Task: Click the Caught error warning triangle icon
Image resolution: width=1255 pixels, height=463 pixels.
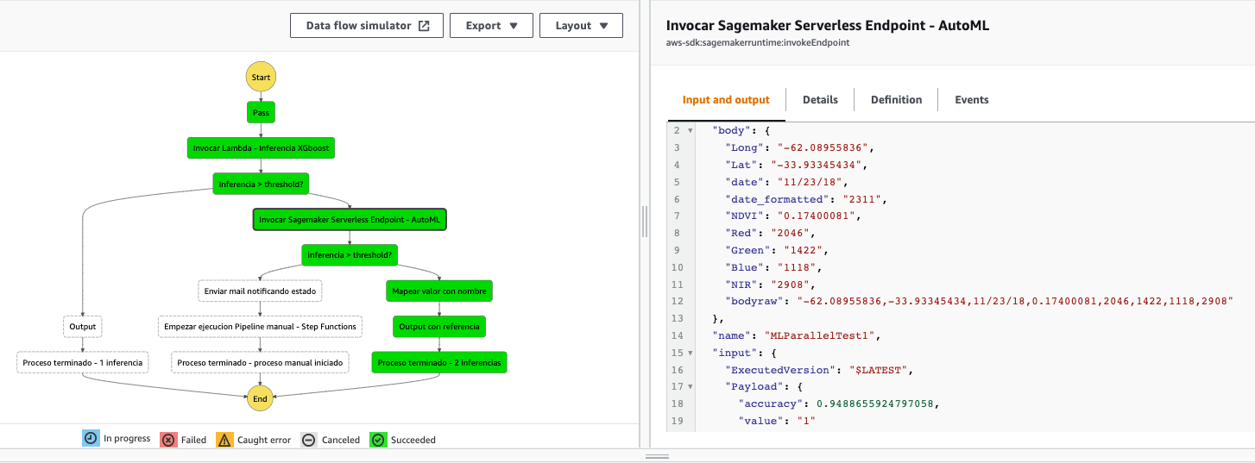Action: (x=224, y=440)
